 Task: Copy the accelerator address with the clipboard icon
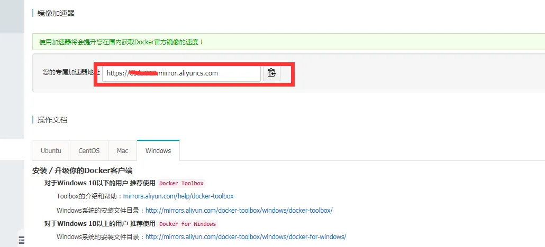(x=271, y=73)
